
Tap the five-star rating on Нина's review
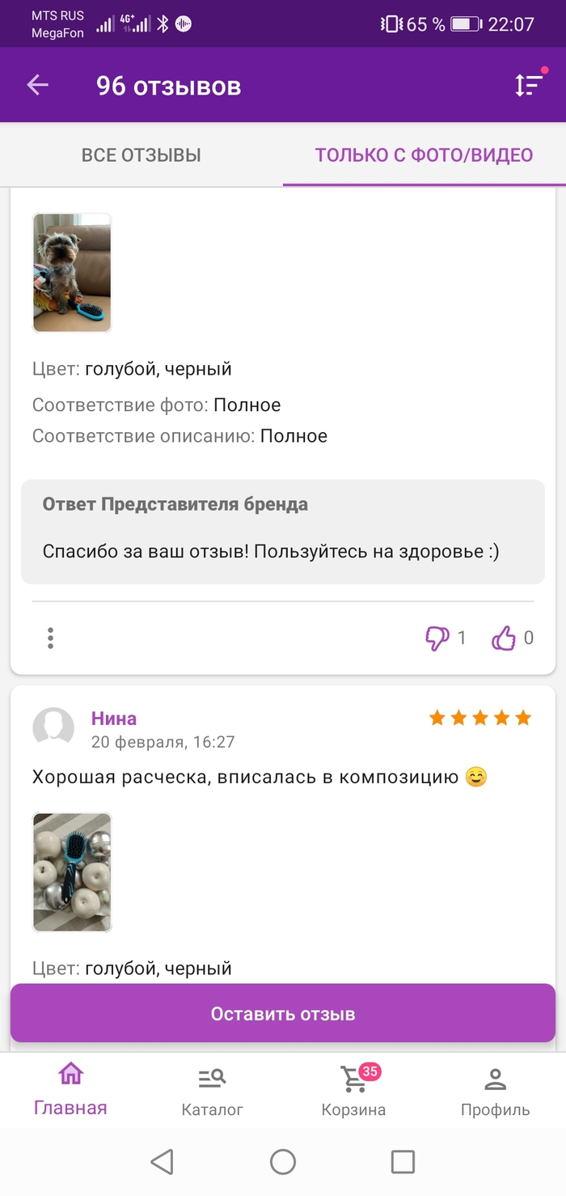[479, 718]
